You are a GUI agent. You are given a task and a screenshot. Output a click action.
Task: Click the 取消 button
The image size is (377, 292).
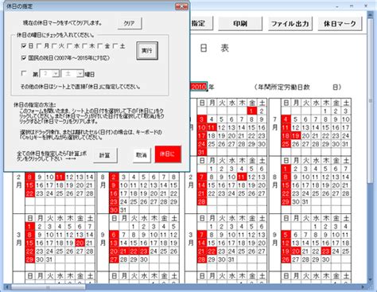(142, 155)
